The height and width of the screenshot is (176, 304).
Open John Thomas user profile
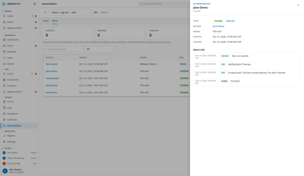20,171
